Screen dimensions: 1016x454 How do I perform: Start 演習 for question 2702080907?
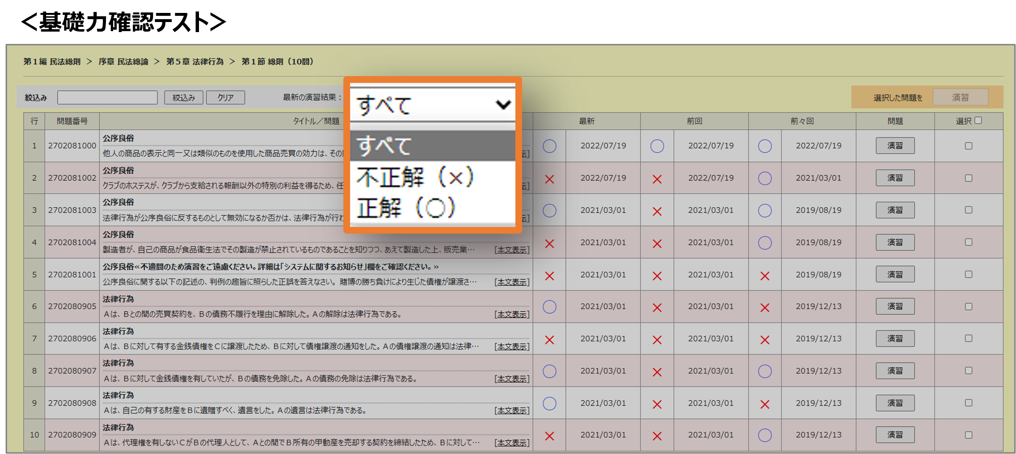point(895,370)
